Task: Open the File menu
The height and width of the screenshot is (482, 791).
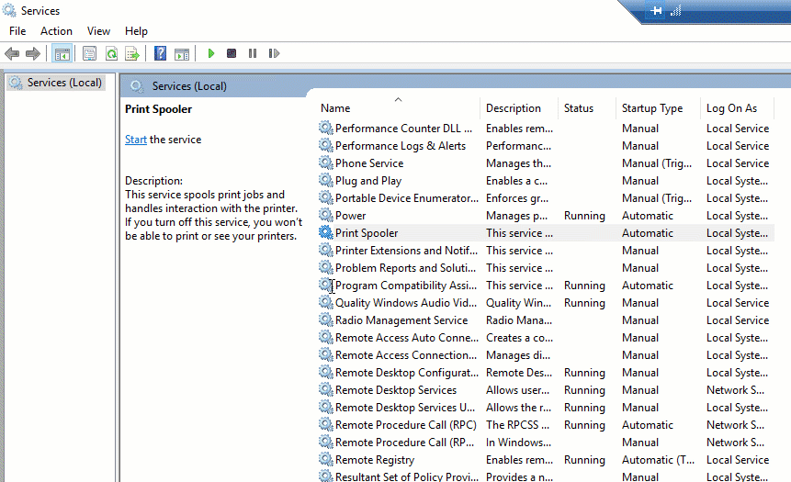Action: tap(17, 31)
